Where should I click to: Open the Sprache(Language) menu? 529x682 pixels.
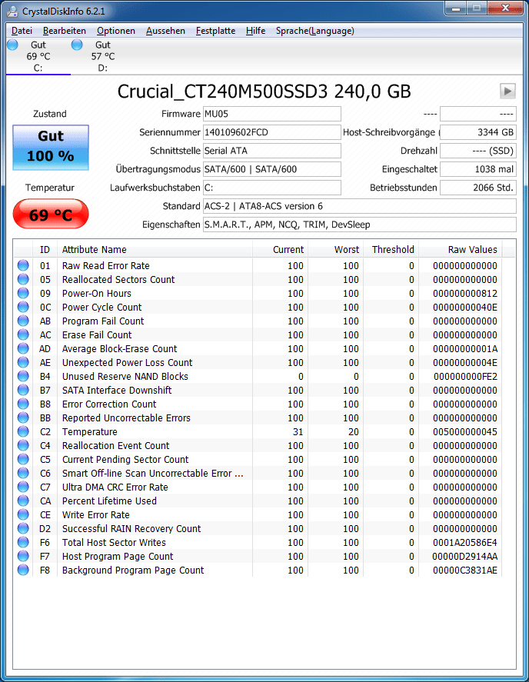point(315,31)
